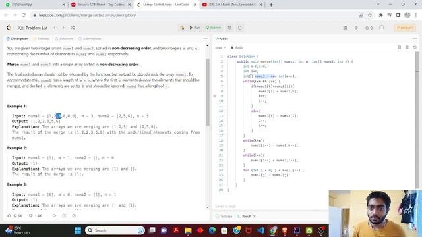Open the Java language dropdown

[x=220, y=47]
